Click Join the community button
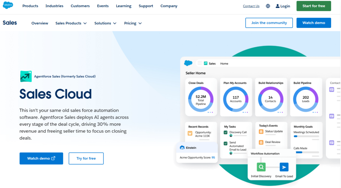This screenshot has height=188, width=341. click(x=269, y=23)
